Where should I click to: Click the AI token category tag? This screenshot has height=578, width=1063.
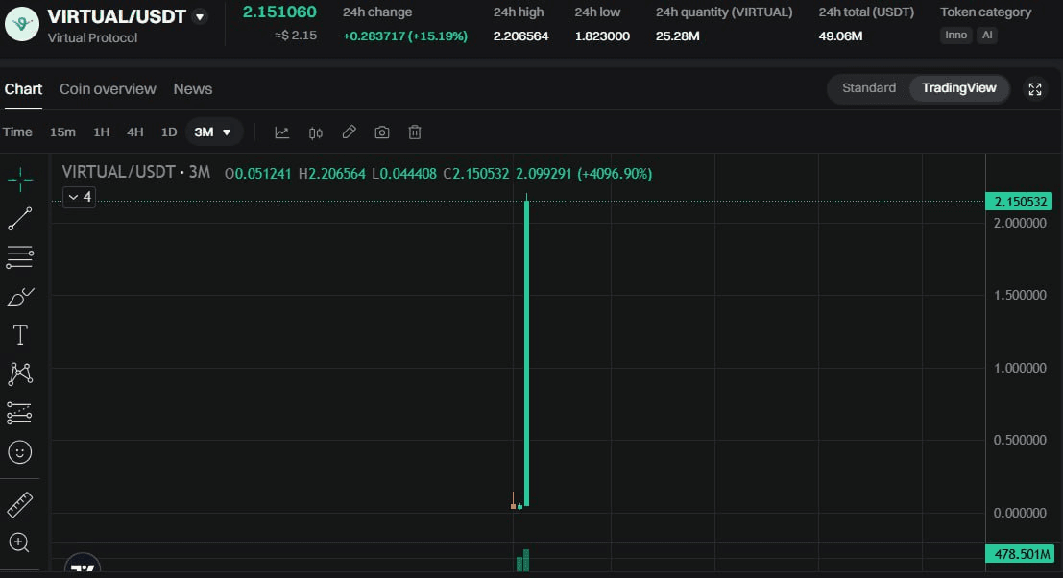pyautogui.click(x=987, y=36)
